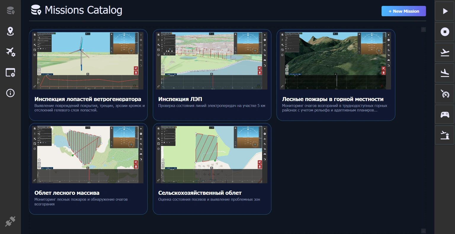Click the Missions Catalog header icon
455x234 pixels.
36,10
